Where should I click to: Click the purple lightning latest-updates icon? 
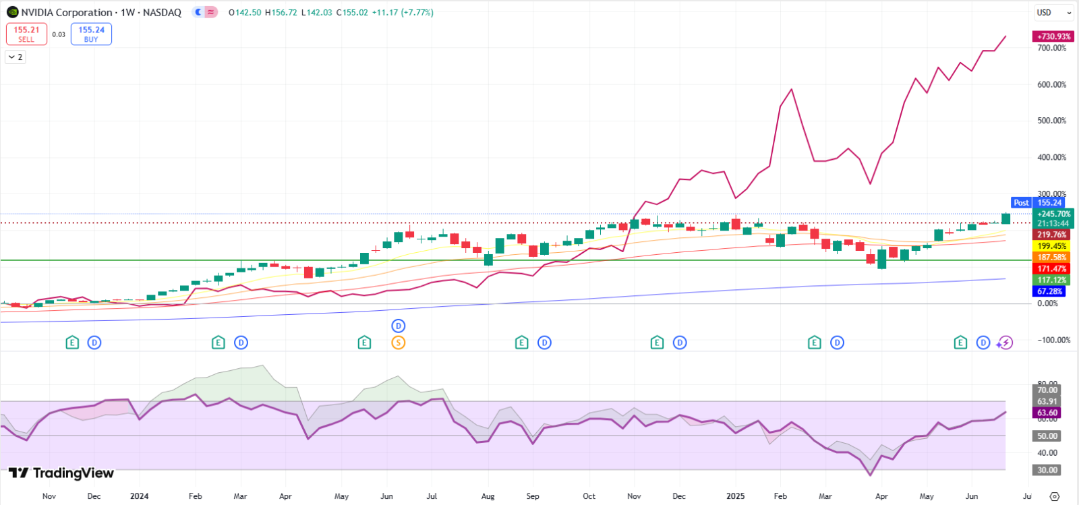click(1005, 343)
